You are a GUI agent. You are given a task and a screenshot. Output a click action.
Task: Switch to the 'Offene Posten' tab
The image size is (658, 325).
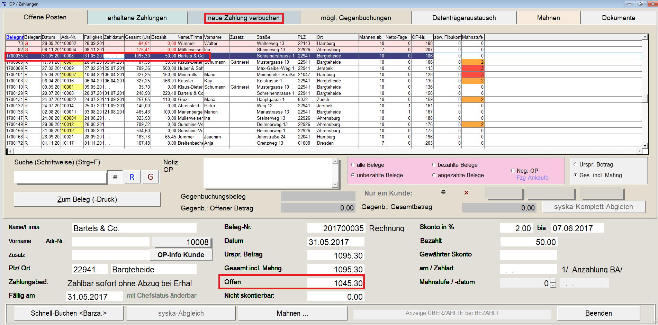coord(45,17)
